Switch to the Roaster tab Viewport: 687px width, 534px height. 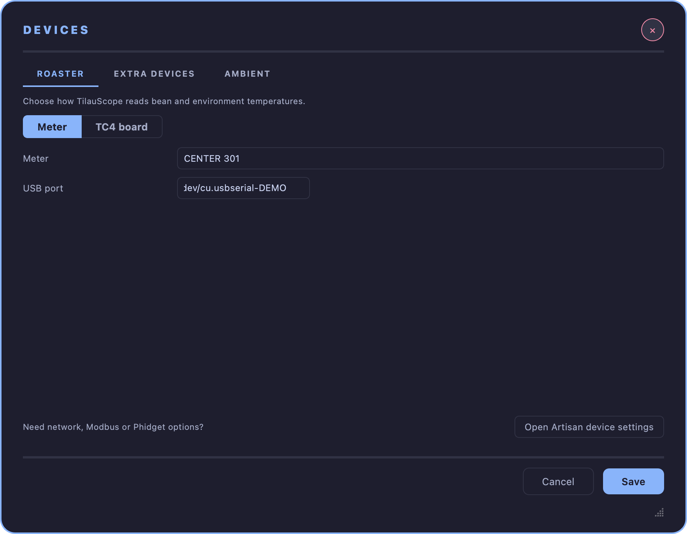60,74
